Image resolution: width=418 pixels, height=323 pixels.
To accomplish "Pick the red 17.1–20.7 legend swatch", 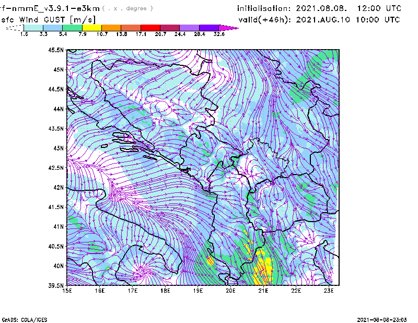I will coord(150,28).
